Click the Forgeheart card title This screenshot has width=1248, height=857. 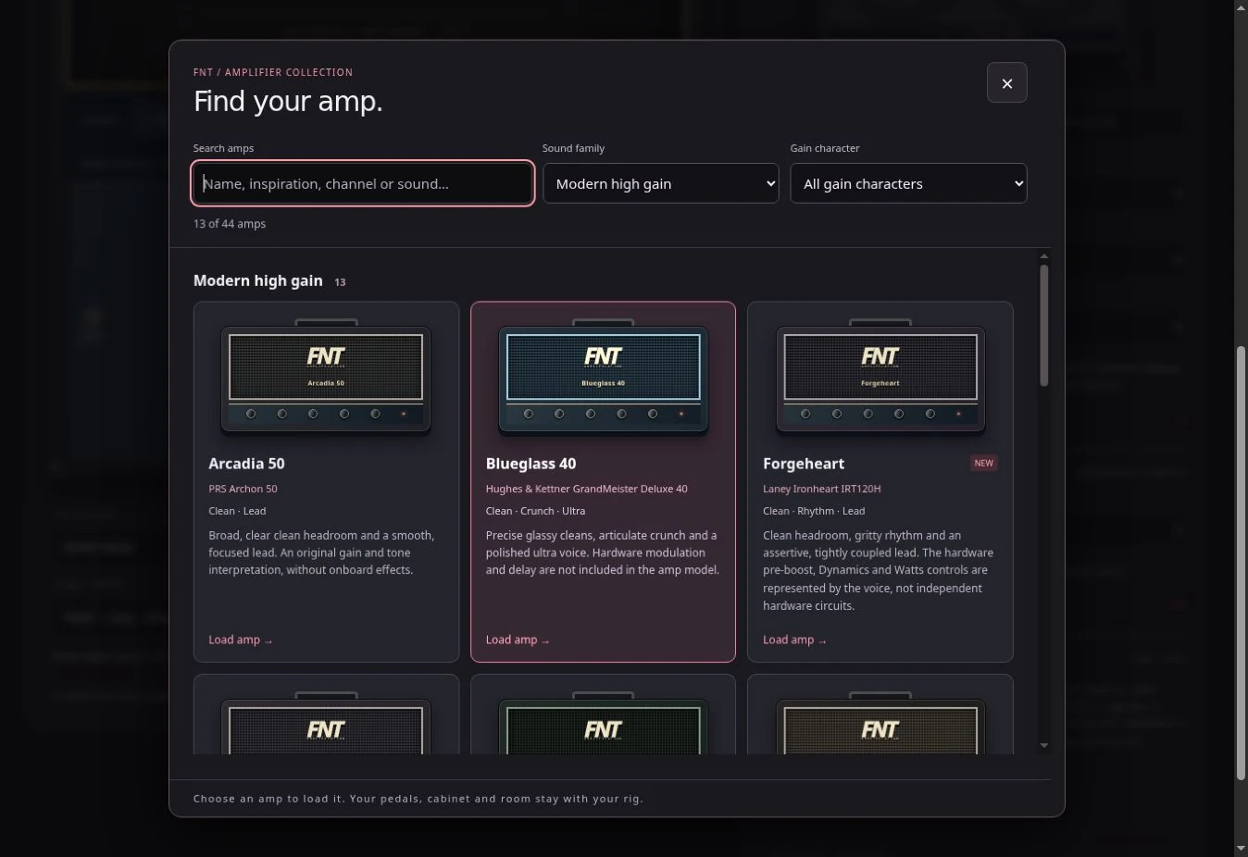click(804, 464)
